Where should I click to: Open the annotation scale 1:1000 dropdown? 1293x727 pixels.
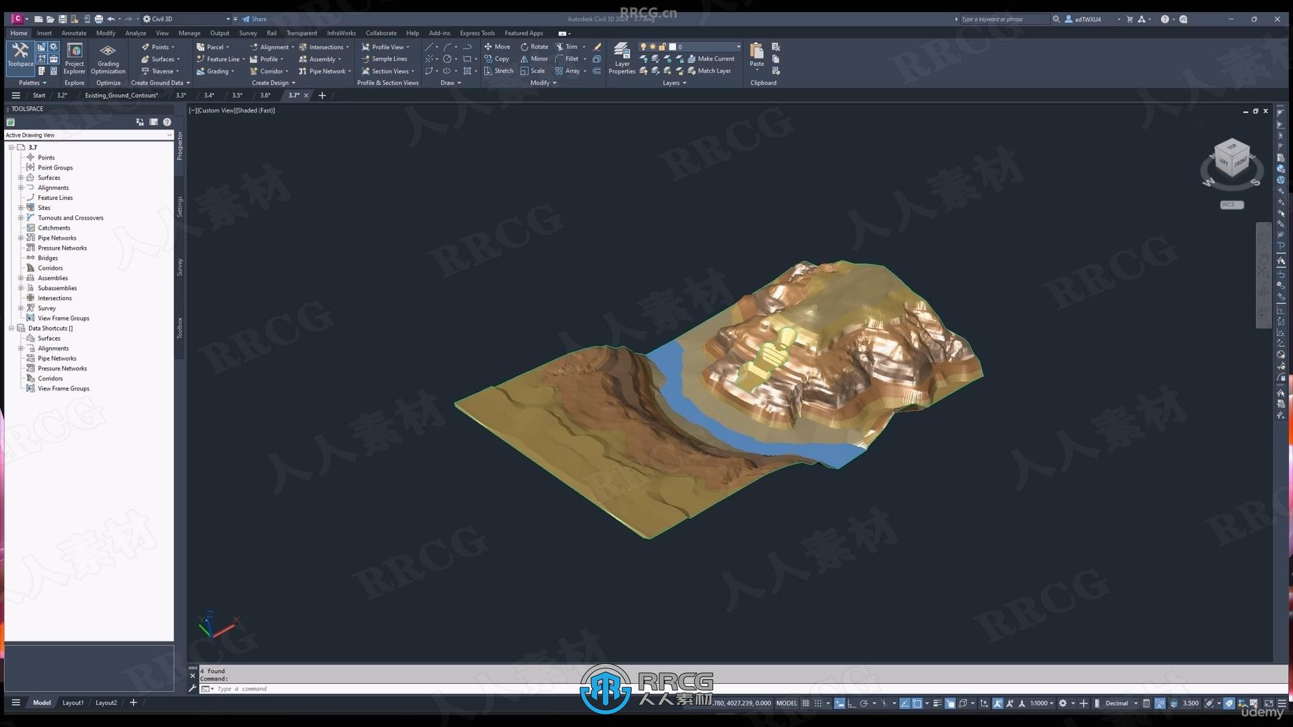(1042, 703)
